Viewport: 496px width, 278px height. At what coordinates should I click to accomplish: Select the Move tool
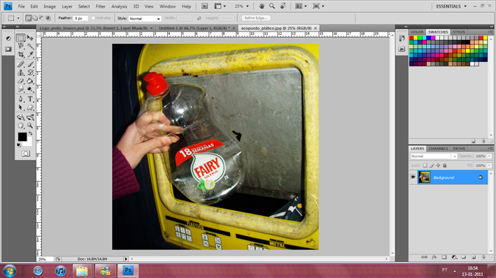pyautogui.click(x=30, y=38)
